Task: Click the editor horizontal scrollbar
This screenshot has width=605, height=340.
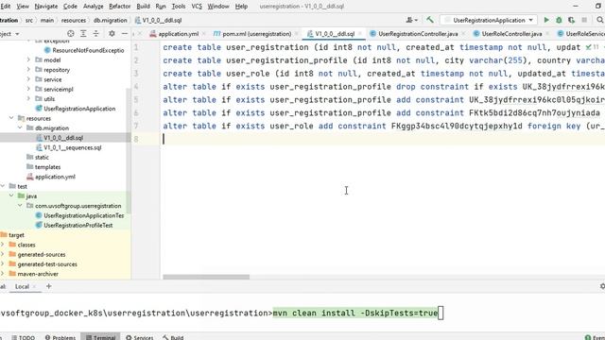Action: (x=206, y=277)
